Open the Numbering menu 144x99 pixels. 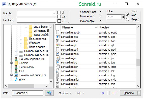pyautogui.click(x=91, y=16)
